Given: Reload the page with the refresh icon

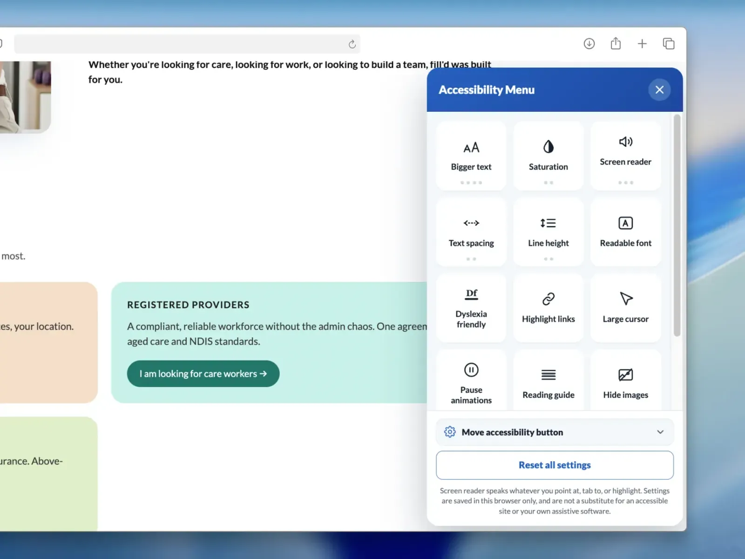Looking at the screenshot, I should click(x=352, y=44).
